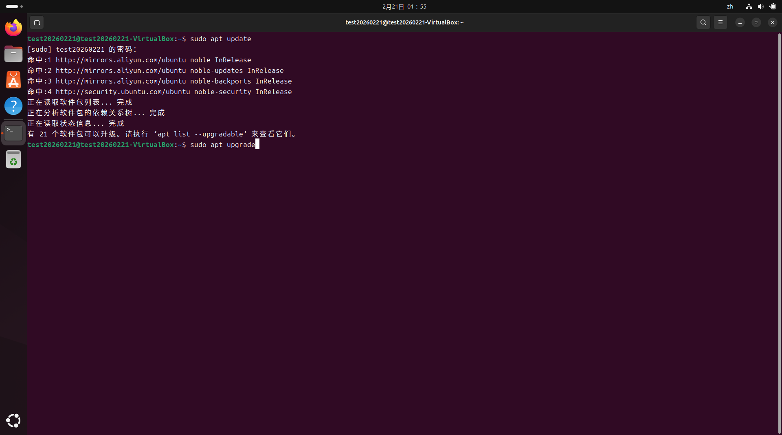Open the Files manager in dock
Image resolution: width=782 pixels, height=435 pixels.
13,54
